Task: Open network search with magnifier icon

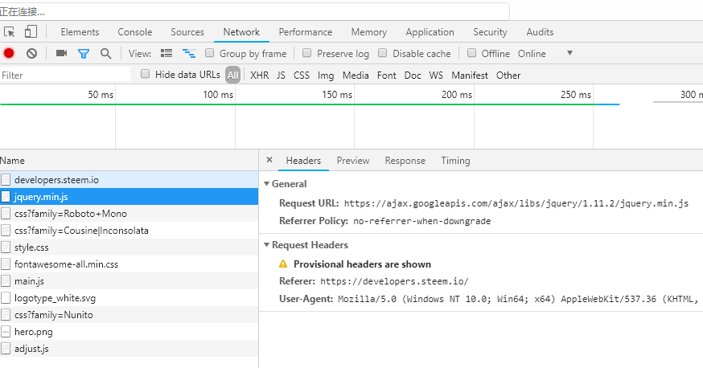Action: coord(106,54)
